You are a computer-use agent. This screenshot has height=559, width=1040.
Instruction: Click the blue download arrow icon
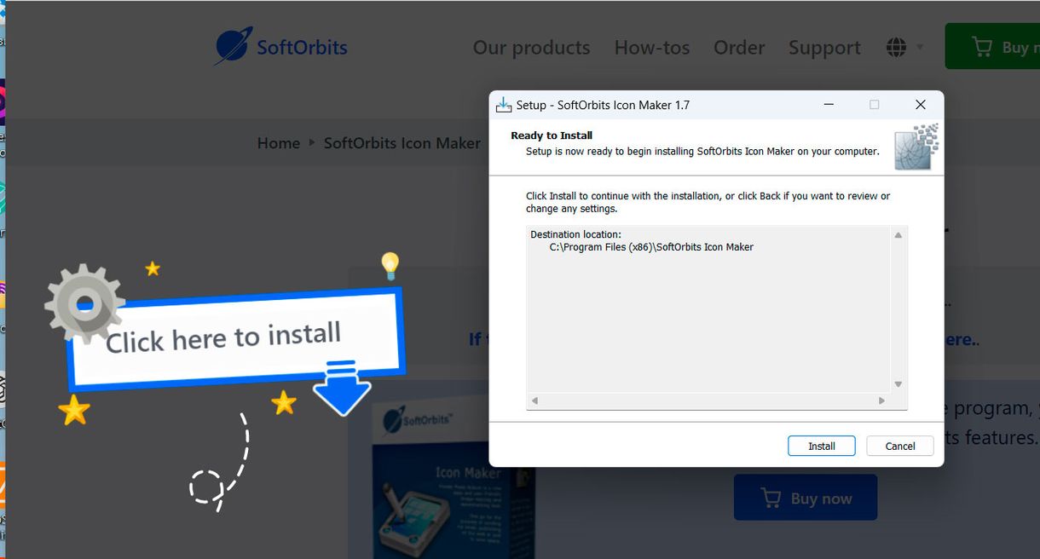point(342,388)
